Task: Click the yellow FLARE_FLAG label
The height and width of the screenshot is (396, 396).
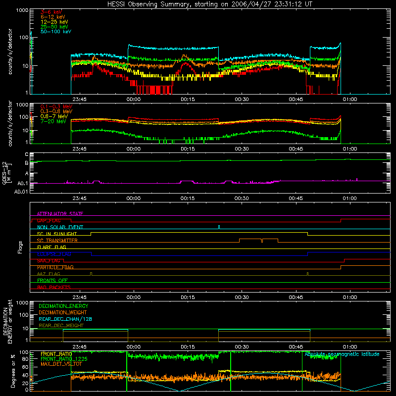Action: pos(51,247)
